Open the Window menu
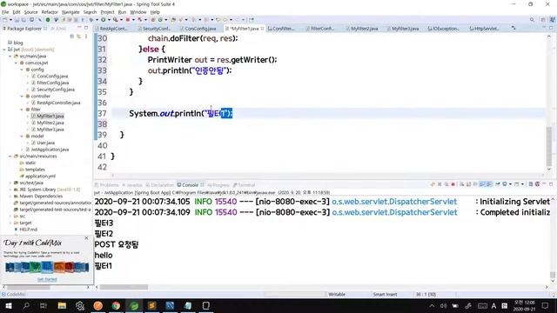Screen dimensions: 557x313 138,12
